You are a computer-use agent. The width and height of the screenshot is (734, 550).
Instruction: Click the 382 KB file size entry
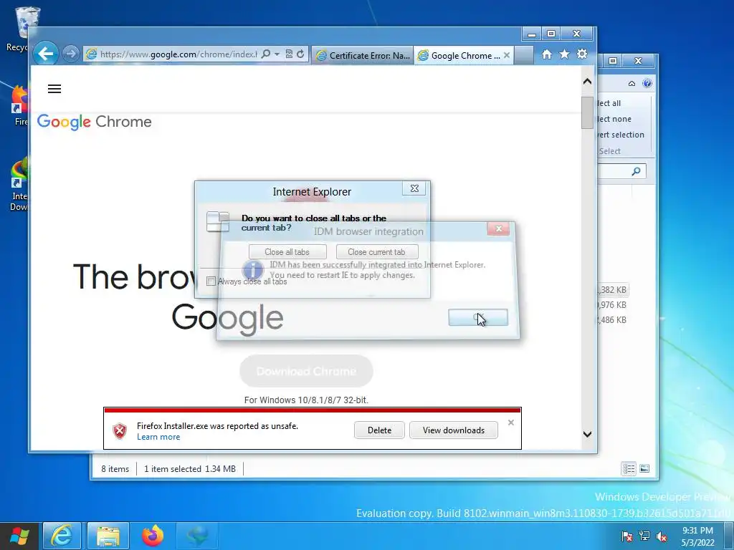(613, 290)
